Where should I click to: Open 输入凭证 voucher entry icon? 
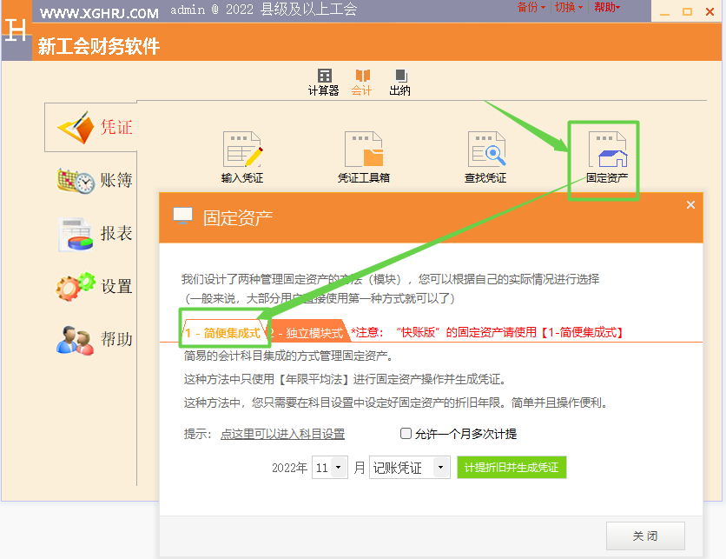(x=242, y=157)
